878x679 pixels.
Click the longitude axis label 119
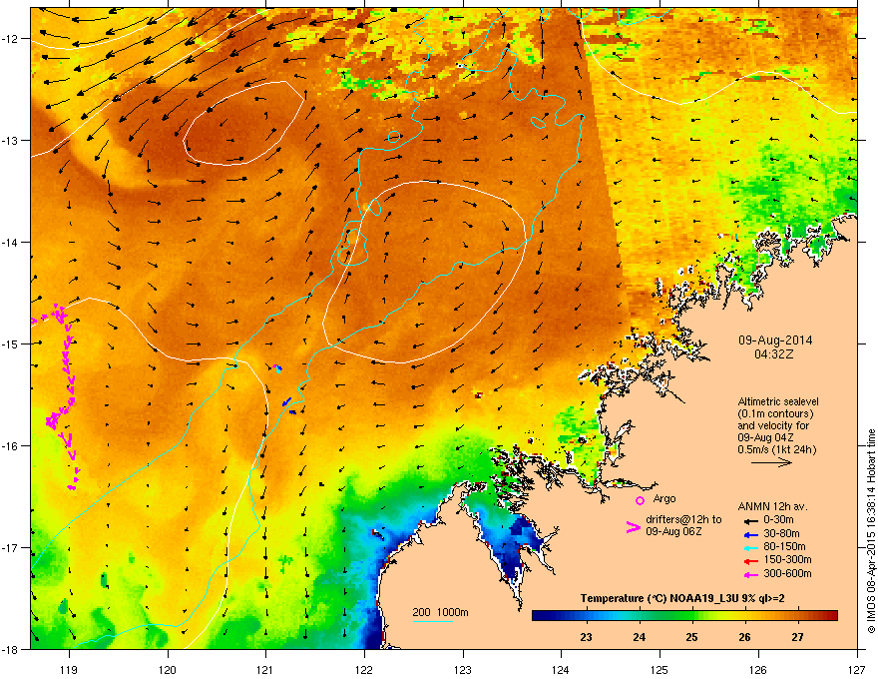point(69,670)
